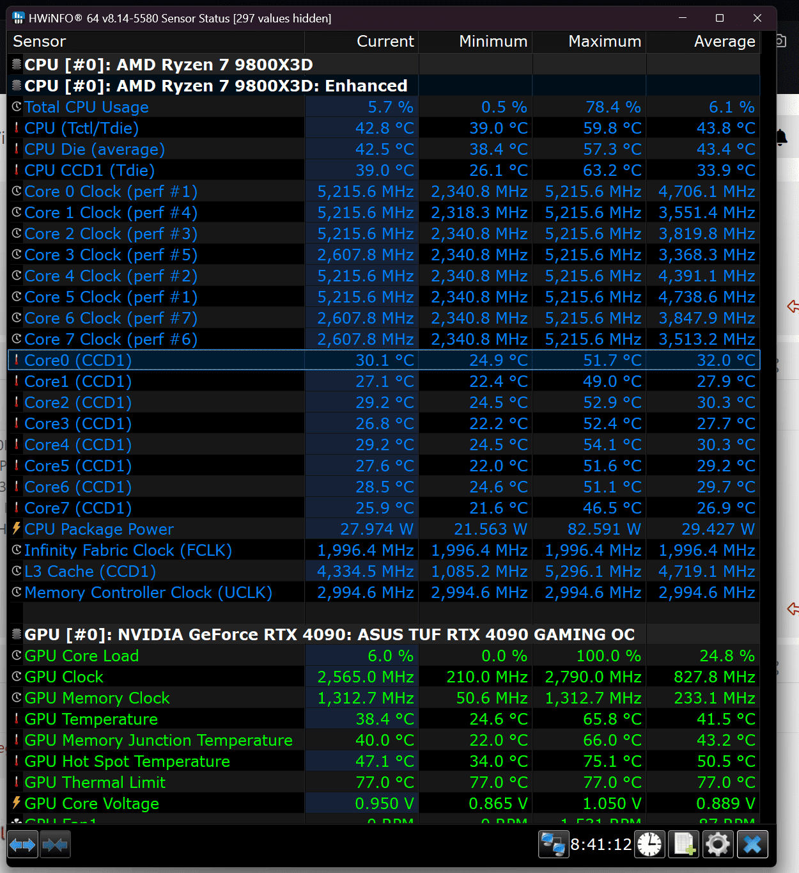Collapse the CPU 9800X3D: Enhanced group

coord(384,86)
